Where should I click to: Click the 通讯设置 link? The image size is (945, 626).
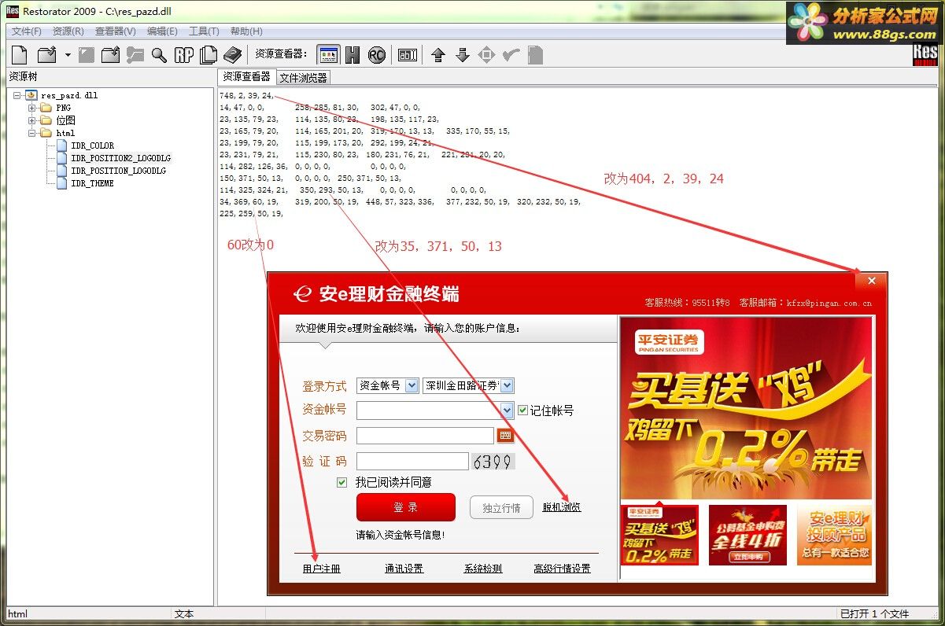point(404,569)
